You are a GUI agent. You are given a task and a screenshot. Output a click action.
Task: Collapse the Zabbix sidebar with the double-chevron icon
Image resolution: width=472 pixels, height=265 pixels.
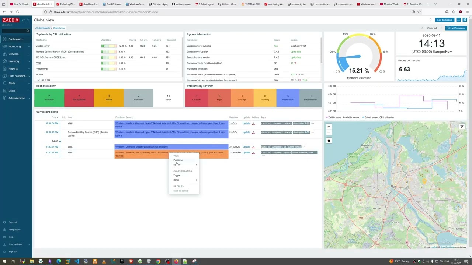click(x=23, y=20)
